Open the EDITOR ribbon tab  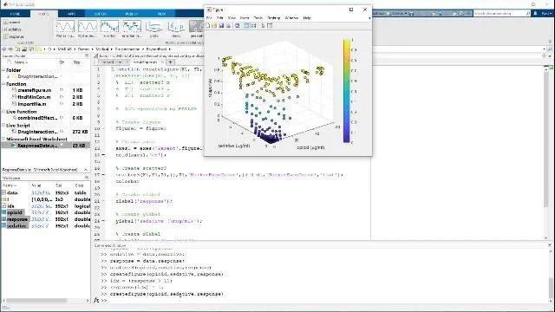pos(101,14)
